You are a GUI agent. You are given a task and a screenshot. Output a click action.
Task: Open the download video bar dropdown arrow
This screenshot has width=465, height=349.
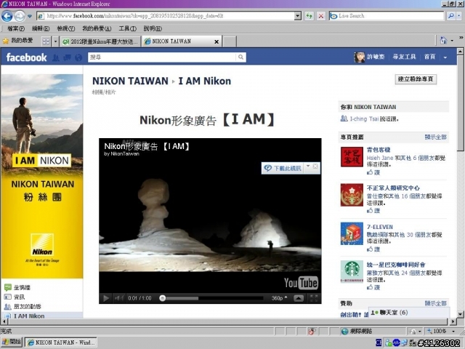[x=308, y=166]
